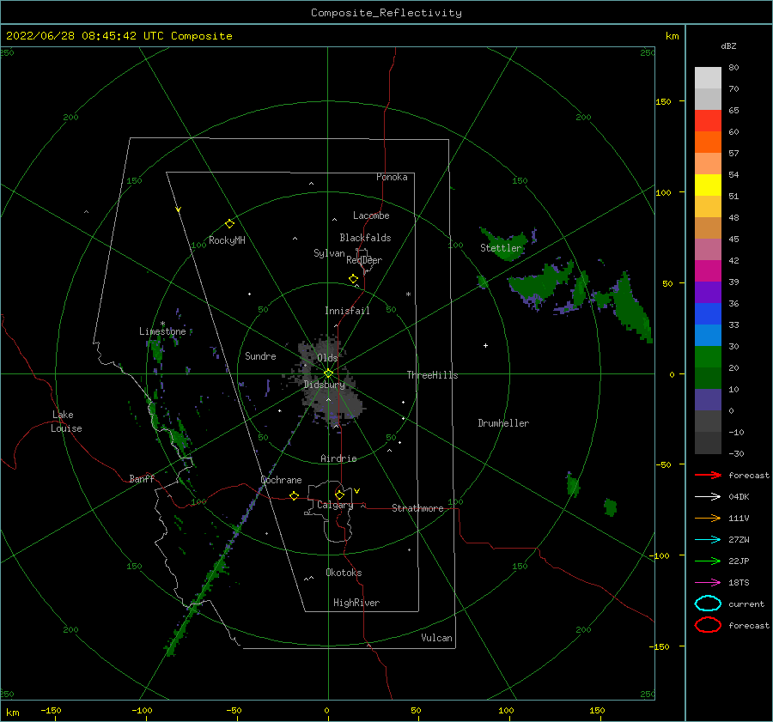
Task: Click the Limestone label on map
Action: pos(162,331)
